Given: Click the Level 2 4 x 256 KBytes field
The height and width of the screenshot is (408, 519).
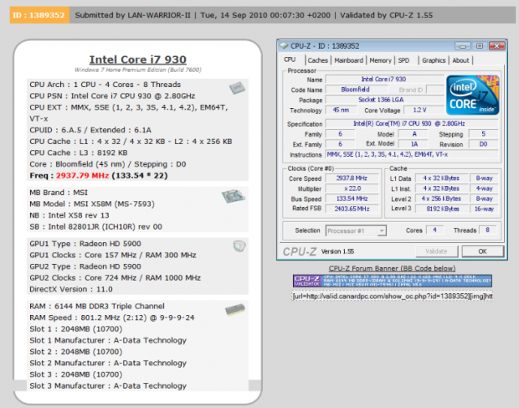Looking at the screenshot, I should pyautogui.click(x=441, y=199).
